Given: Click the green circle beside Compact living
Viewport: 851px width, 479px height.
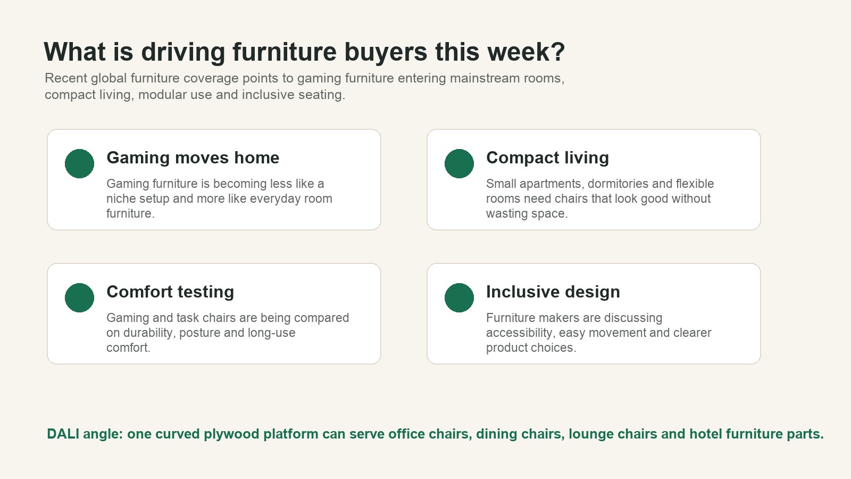Looking at the screenshot, I should [459, 163].
